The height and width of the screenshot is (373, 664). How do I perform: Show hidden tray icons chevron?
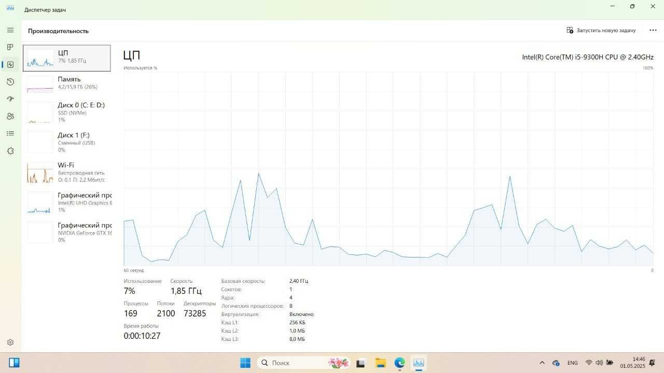tap(542, 363)
